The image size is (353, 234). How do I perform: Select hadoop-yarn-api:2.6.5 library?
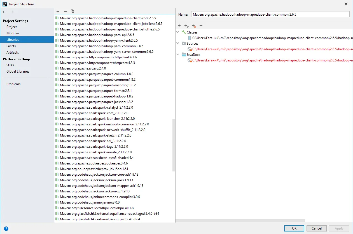(x=114, y=35)
